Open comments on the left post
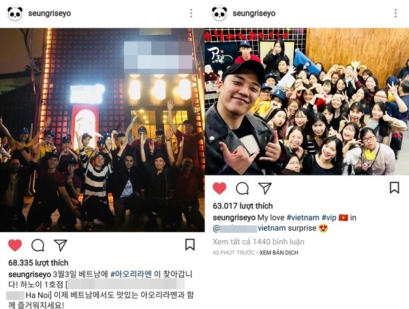409x309 pixels. click(37, 245)
